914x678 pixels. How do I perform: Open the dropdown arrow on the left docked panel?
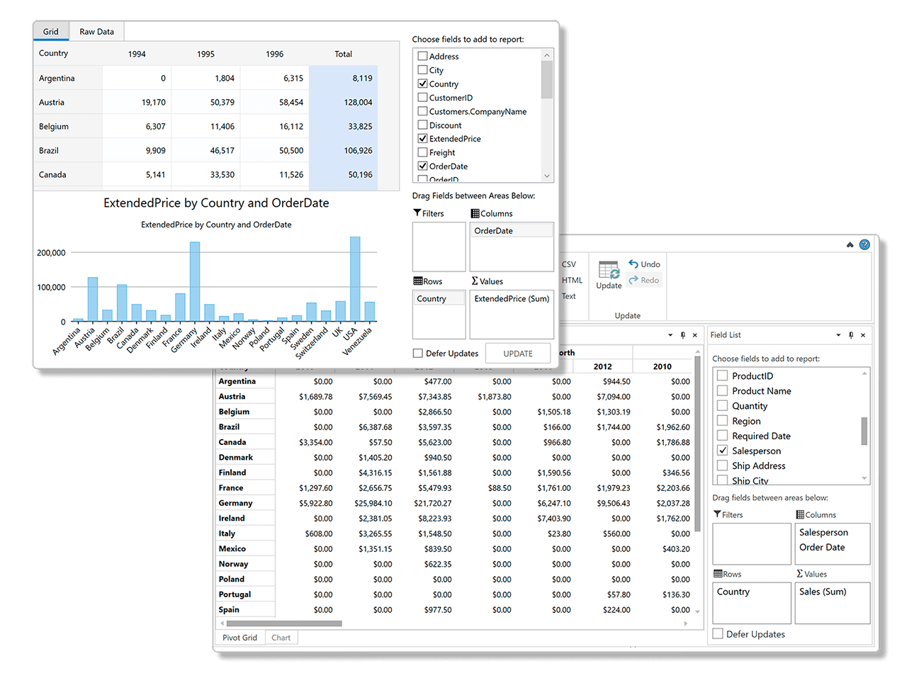coord(669,334)
